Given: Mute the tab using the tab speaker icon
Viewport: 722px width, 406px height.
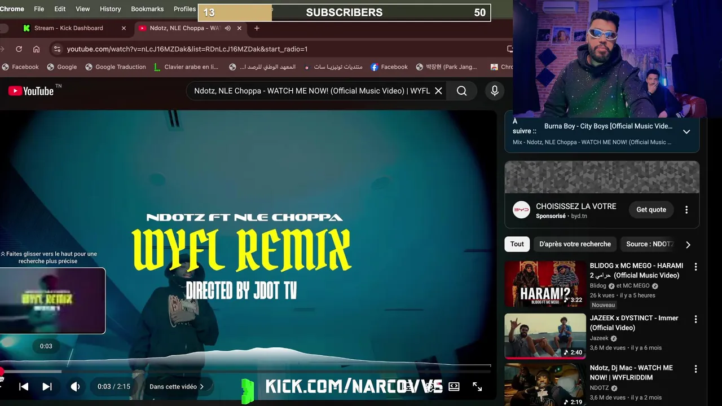Looking at the screenshot, I should 228,28.
